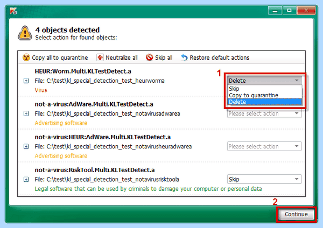Click the yellow warning triangle icon
The width and height of the screenshot is (323, 228).
coord(25,33)
